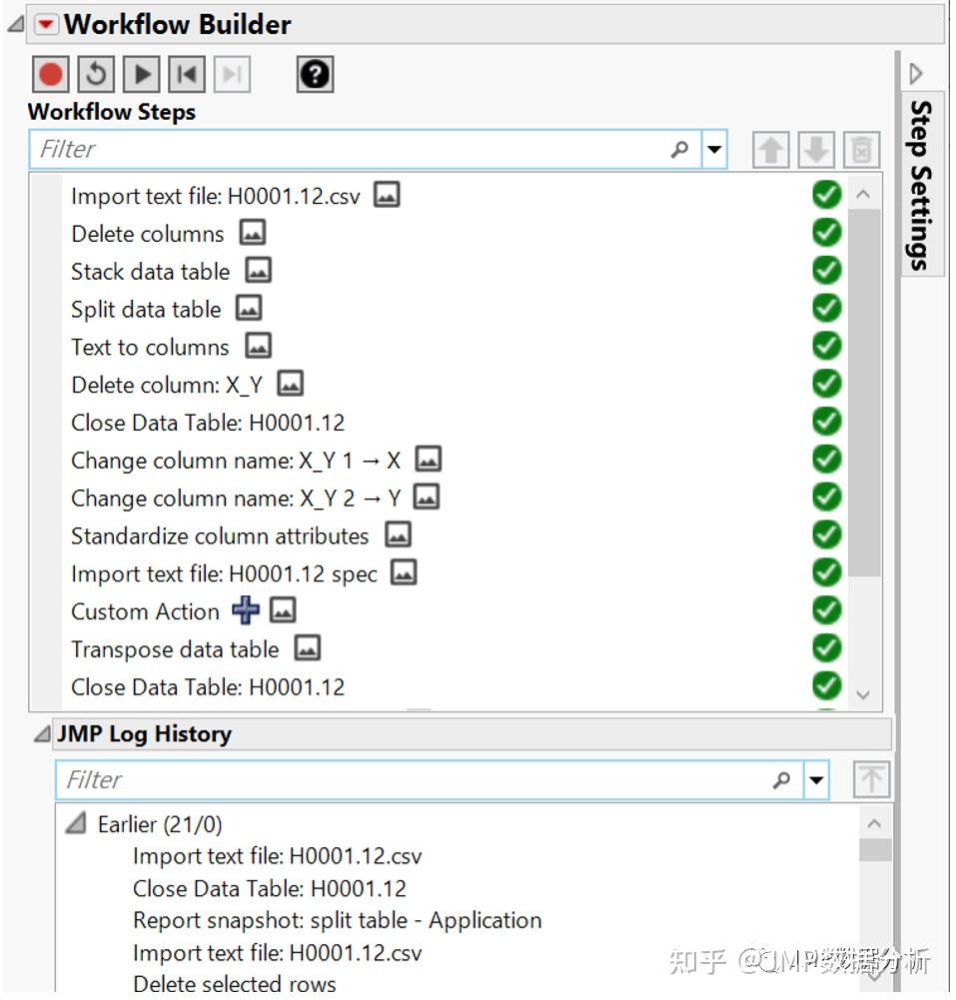The image size is (956, 1000).
Task: Open Workflow Builder help via question mark icon
Action: click(x=315, y=74)
